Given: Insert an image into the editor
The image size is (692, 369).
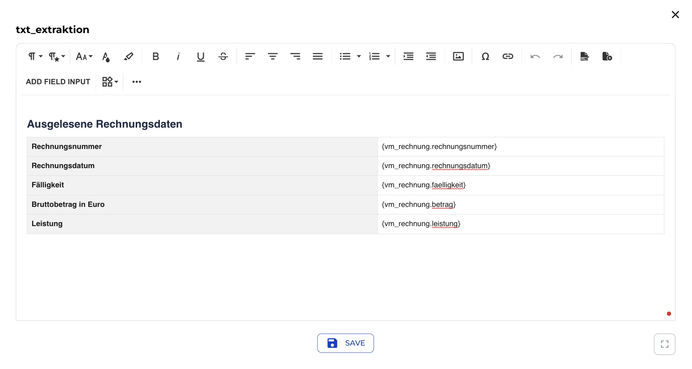Looking at the screenshot, I should (458, 56).
